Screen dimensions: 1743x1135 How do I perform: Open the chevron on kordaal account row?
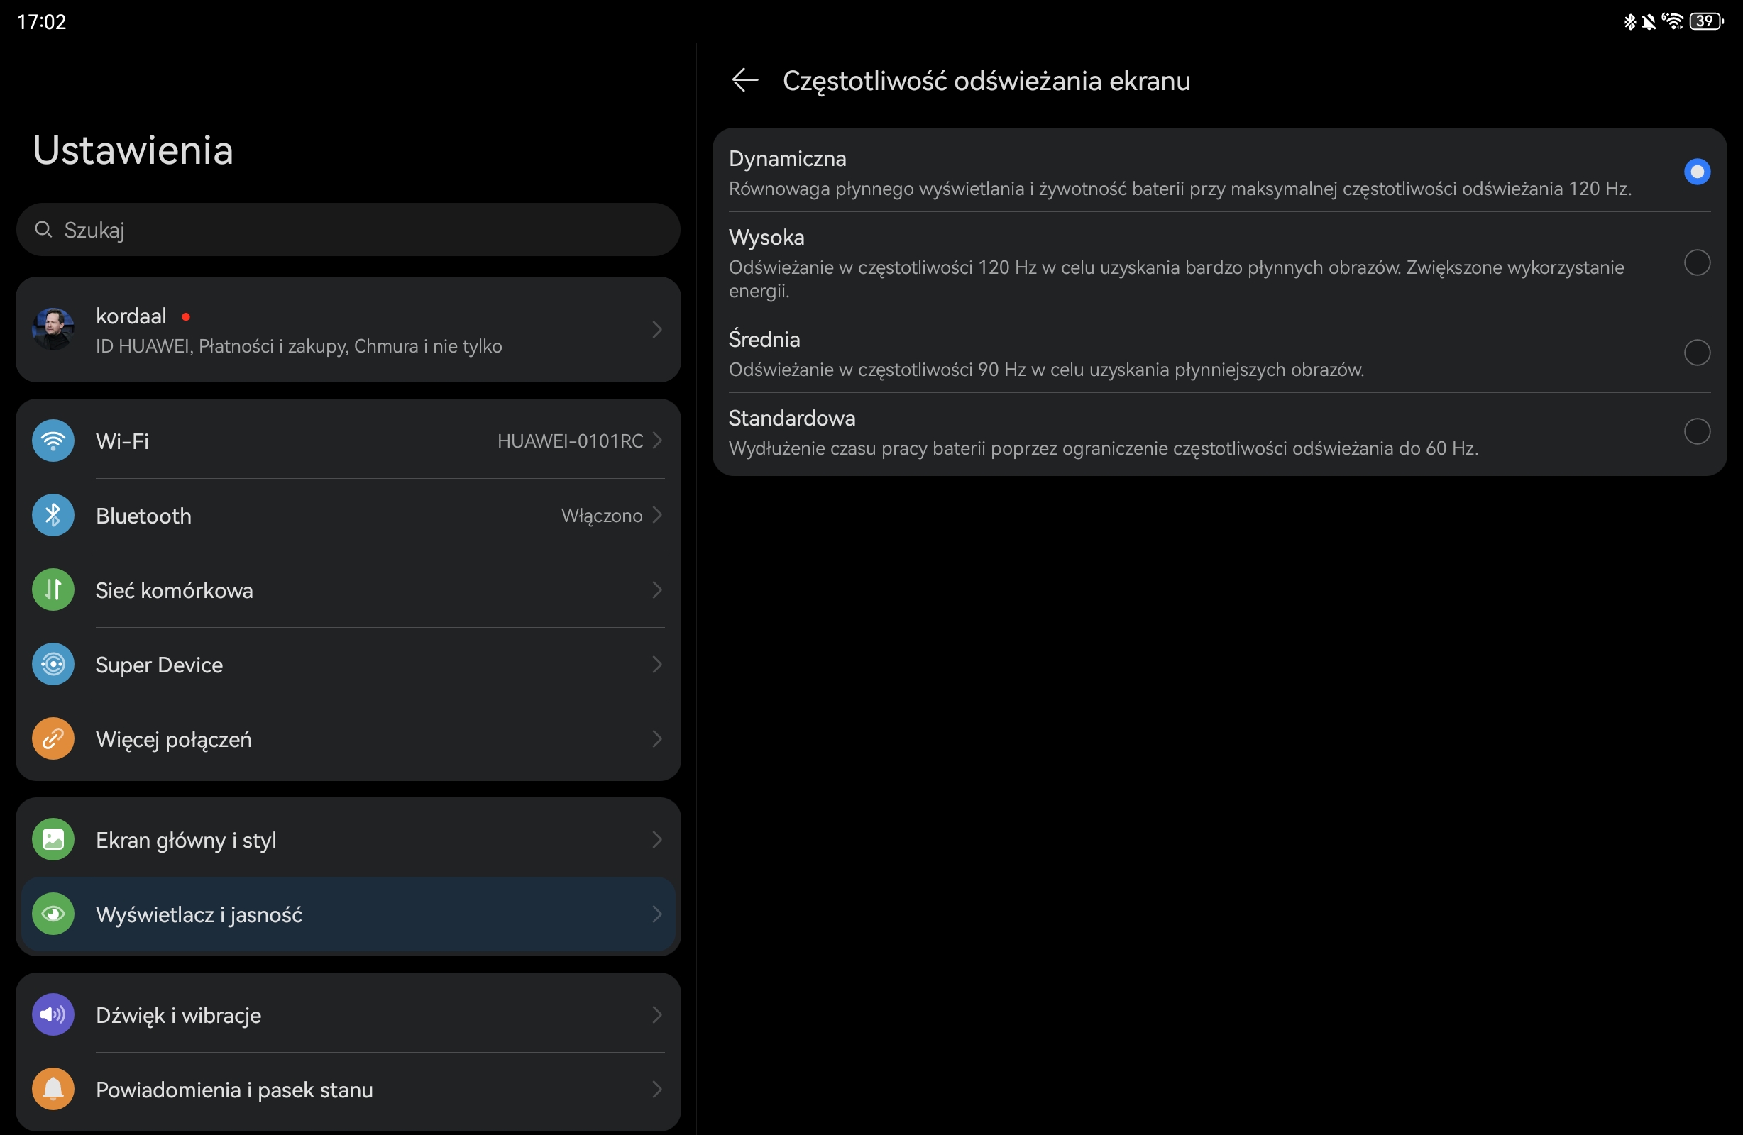(x=657, y=331)
